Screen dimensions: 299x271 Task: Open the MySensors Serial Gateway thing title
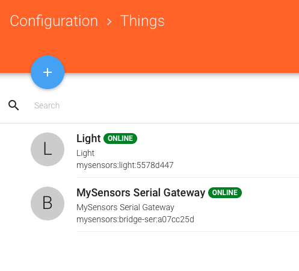(x=141, y=193)
